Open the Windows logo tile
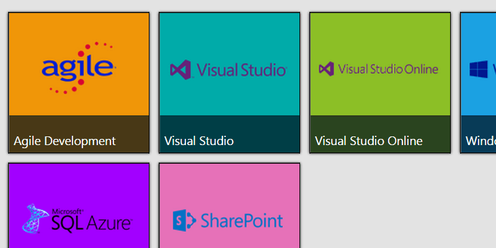The image size is (496, 248). coord(479,68)
